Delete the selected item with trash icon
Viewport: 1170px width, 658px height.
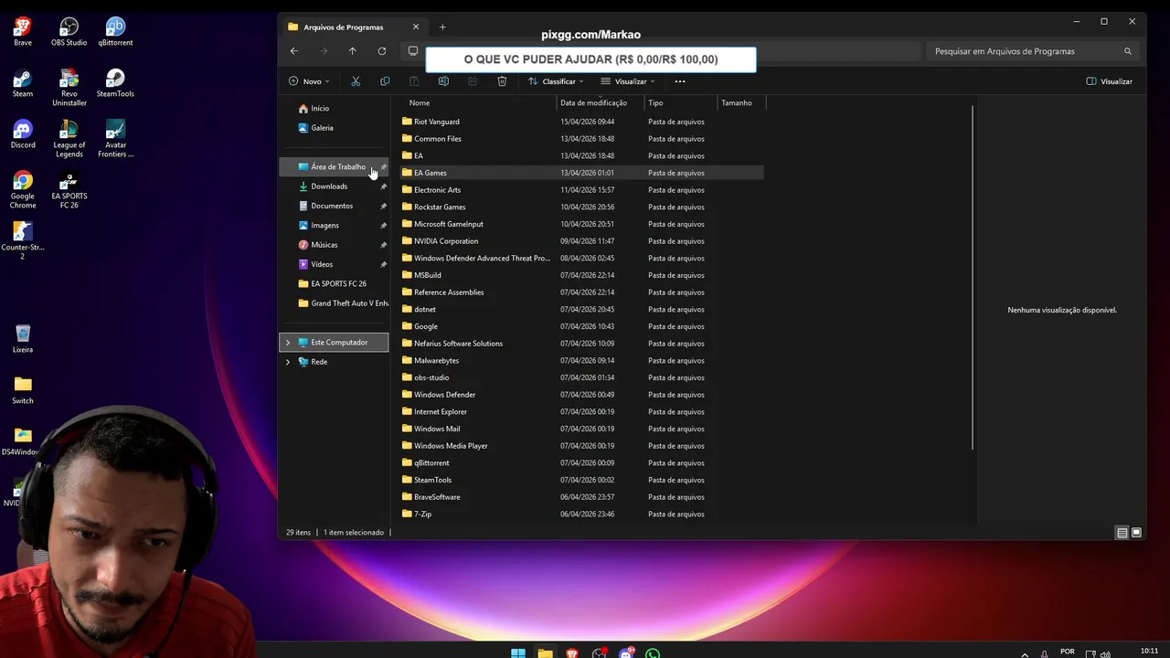tap(502, 81)
